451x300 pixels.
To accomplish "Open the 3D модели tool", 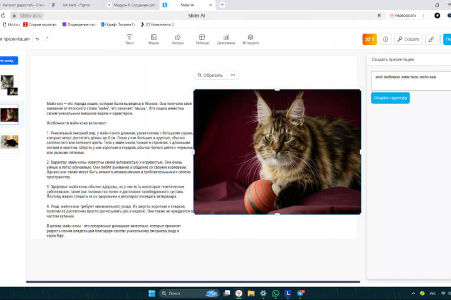I will click(x=251, y=39).
